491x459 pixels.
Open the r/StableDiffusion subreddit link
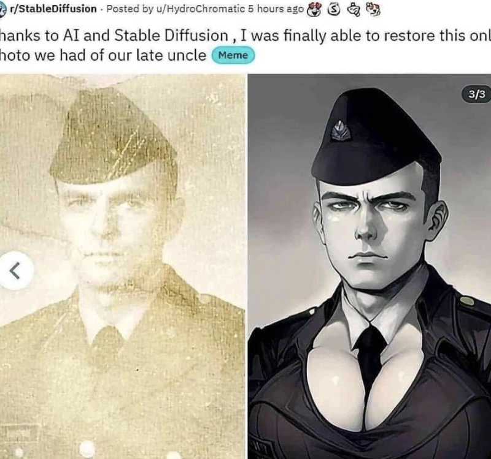[x=53, y=9]
